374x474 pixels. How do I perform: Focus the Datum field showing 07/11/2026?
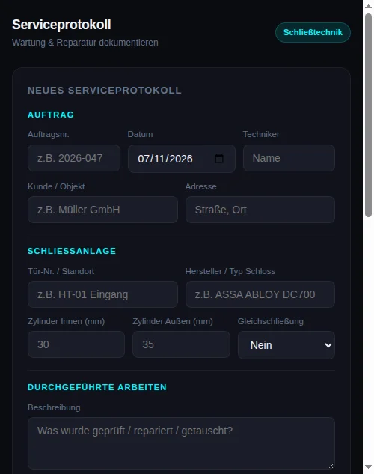[182, 159]
